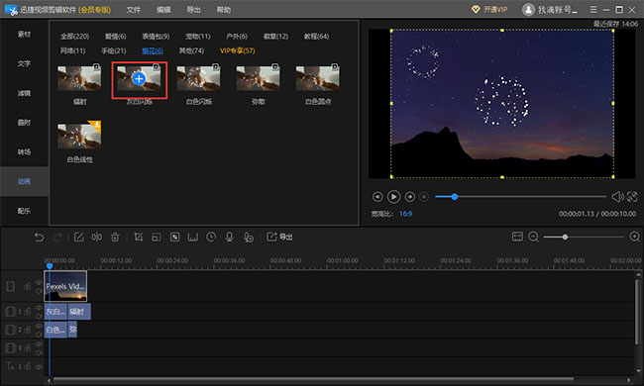
Task: Change the 16:9 aspect ratio value
Action: [406, 214]
